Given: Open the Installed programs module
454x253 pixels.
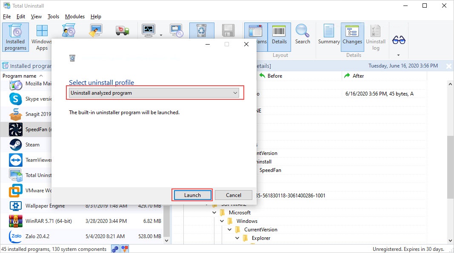Looking at the screenshot, I should click(x=16, y=37).
